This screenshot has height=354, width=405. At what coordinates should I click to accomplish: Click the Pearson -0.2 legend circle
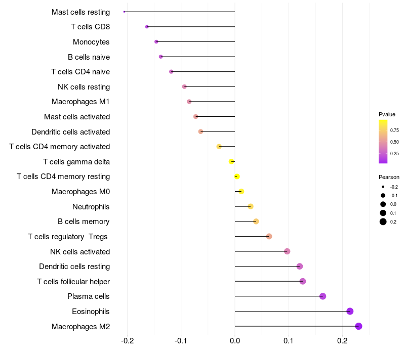[x=383, y=187]
